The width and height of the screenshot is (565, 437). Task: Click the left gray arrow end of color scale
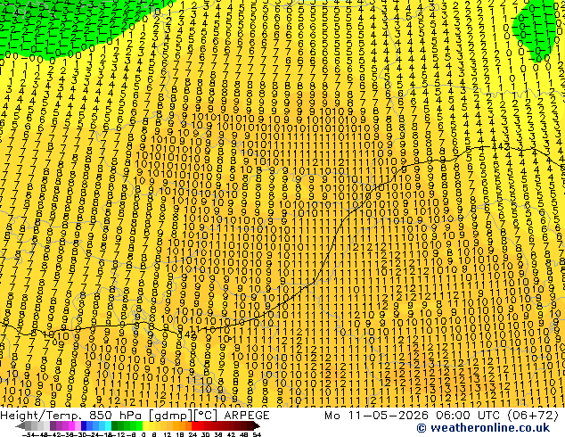(x=20, y=425)
